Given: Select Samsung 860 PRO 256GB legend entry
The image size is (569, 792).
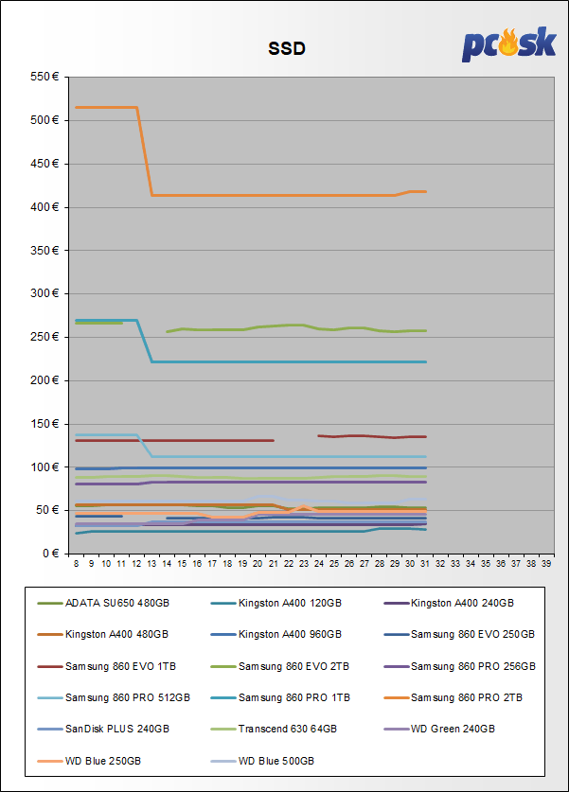Looking at the screenshot, I should coord(472,666).
